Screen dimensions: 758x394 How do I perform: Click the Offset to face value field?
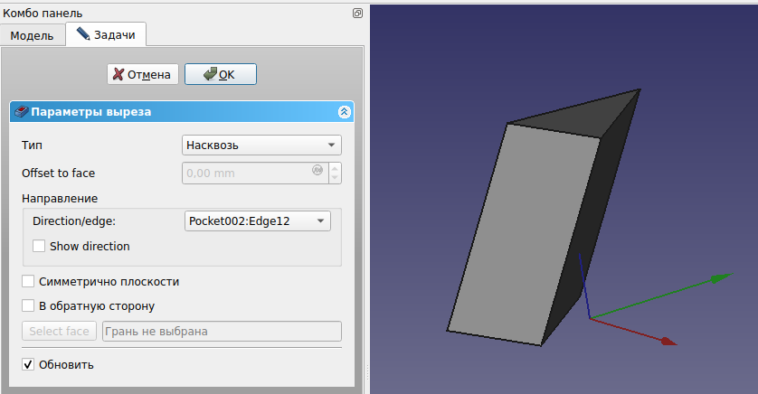coord(255,173)
